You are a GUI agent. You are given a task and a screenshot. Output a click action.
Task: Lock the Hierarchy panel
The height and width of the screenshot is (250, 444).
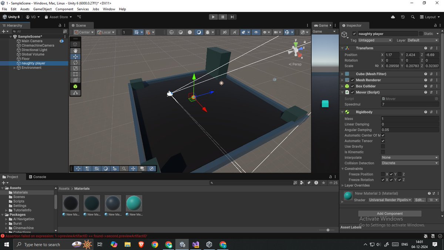60,25
